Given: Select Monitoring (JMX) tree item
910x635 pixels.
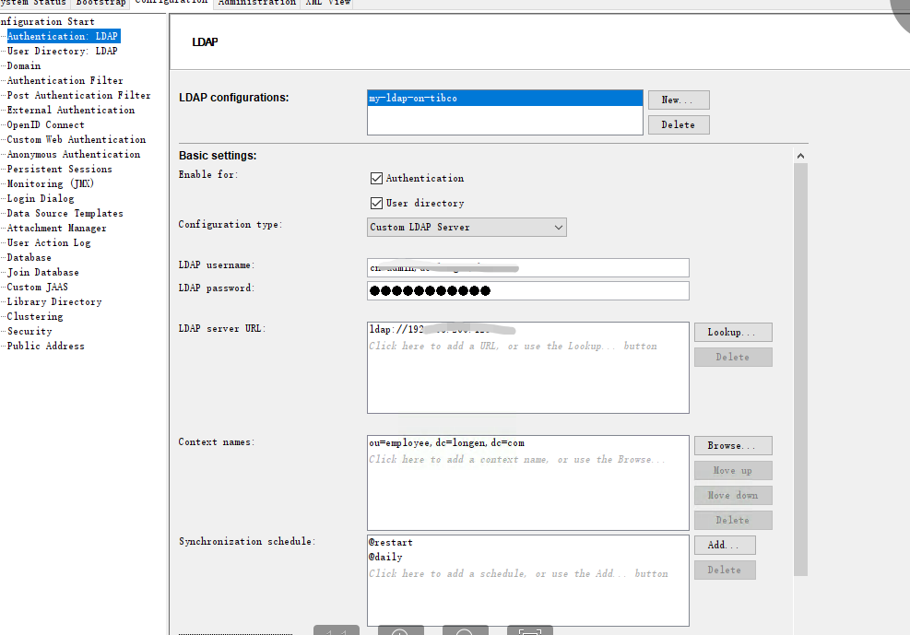Looking at the screenshot, I should tap(51, 183).
